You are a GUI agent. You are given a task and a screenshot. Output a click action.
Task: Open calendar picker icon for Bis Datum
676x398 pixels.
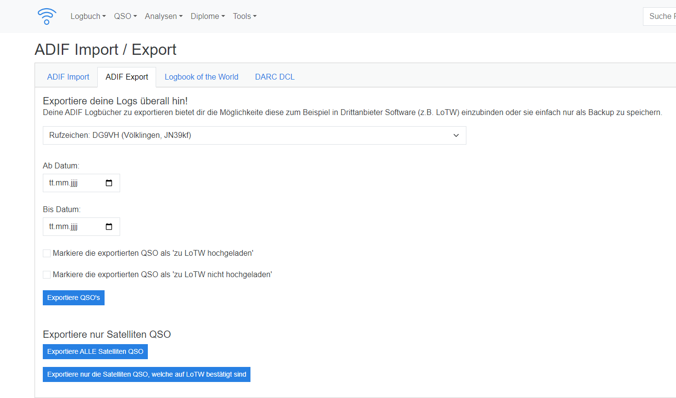(x=109, y=227)
